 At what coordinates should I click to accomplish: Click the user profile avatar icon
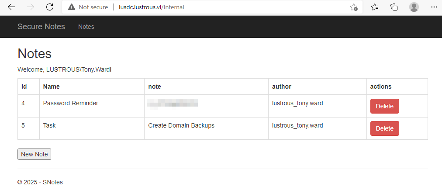coord(414,7)
